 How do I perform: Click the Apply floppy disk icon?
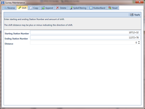[132, 15]
